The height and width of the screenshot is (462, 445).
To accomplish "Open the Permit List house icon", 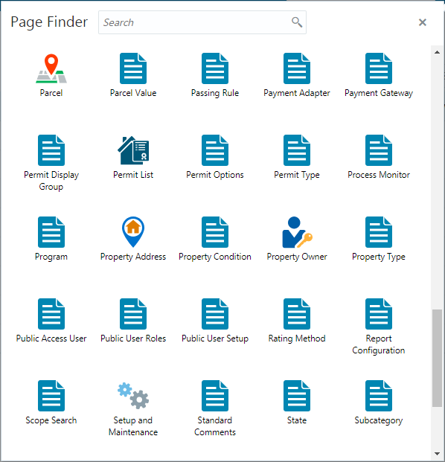I will coord(133,150).
